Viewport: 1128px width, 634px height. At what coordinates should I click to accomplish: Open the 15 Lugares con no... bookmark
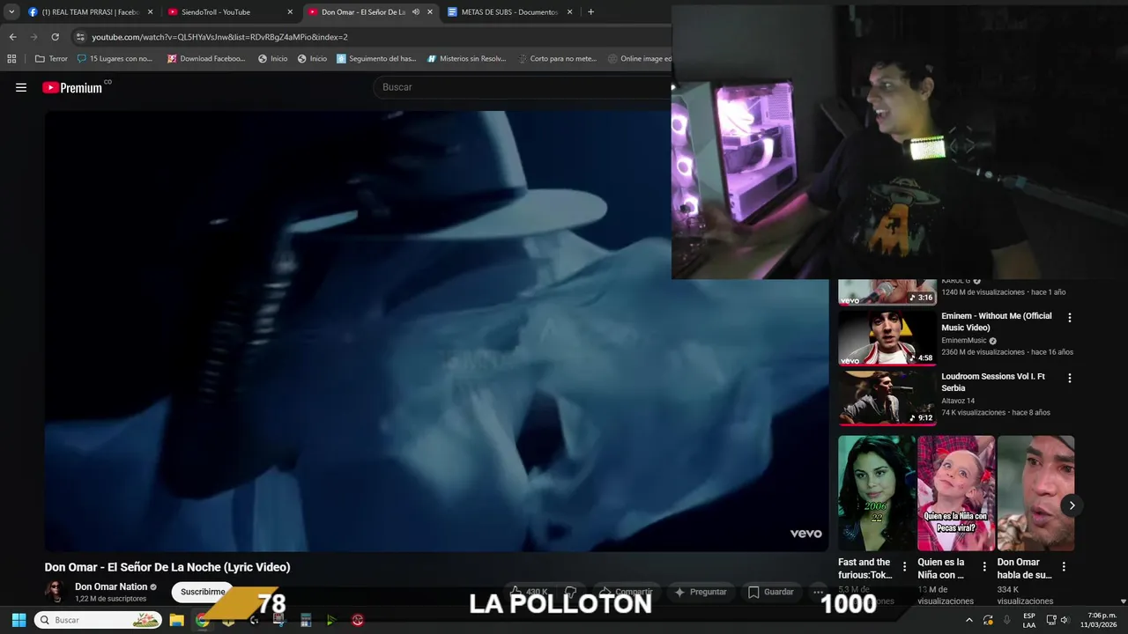pos(115,59)
